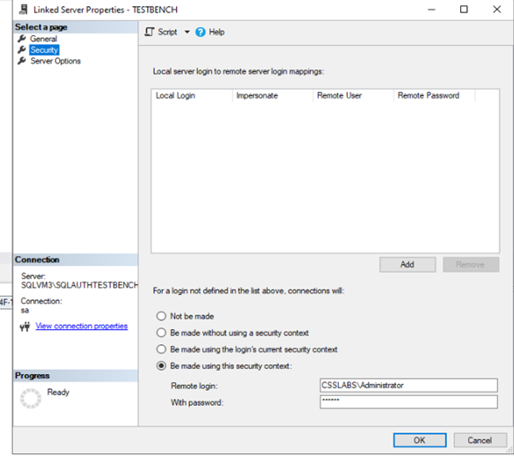Click the connection properties icon

(x=25, y=327)
